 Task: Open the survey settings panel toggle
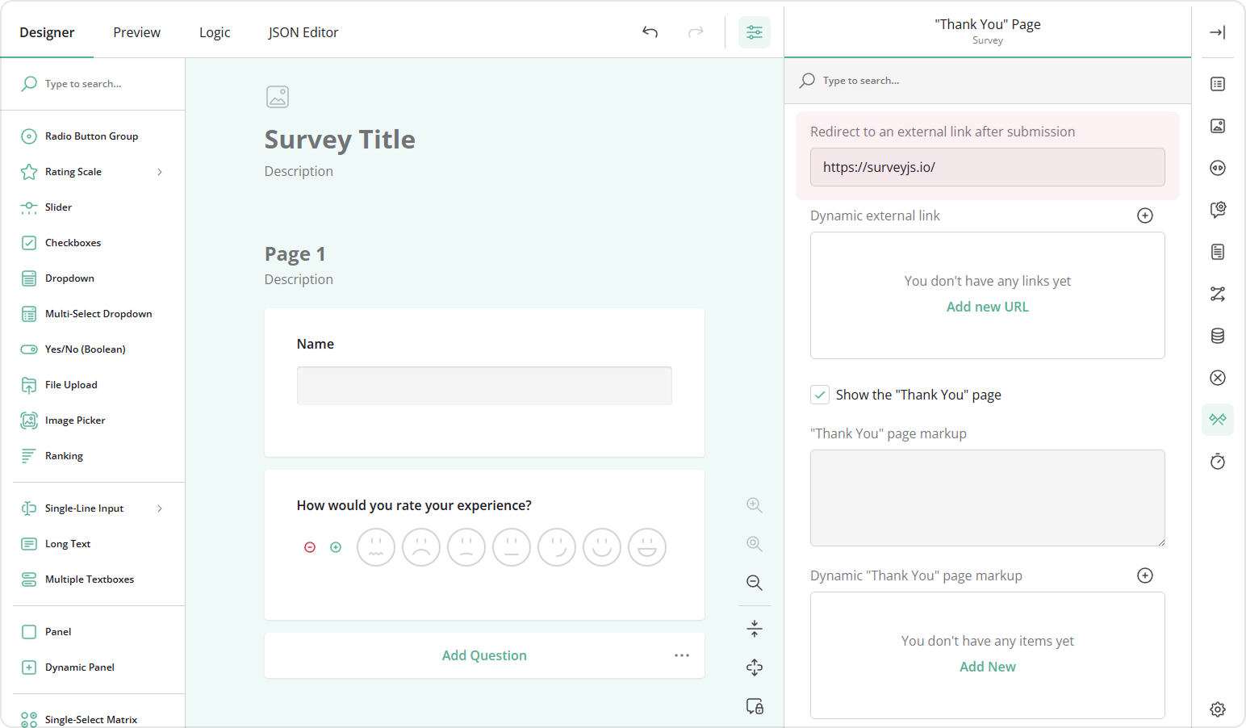click(x=755, y=32)
